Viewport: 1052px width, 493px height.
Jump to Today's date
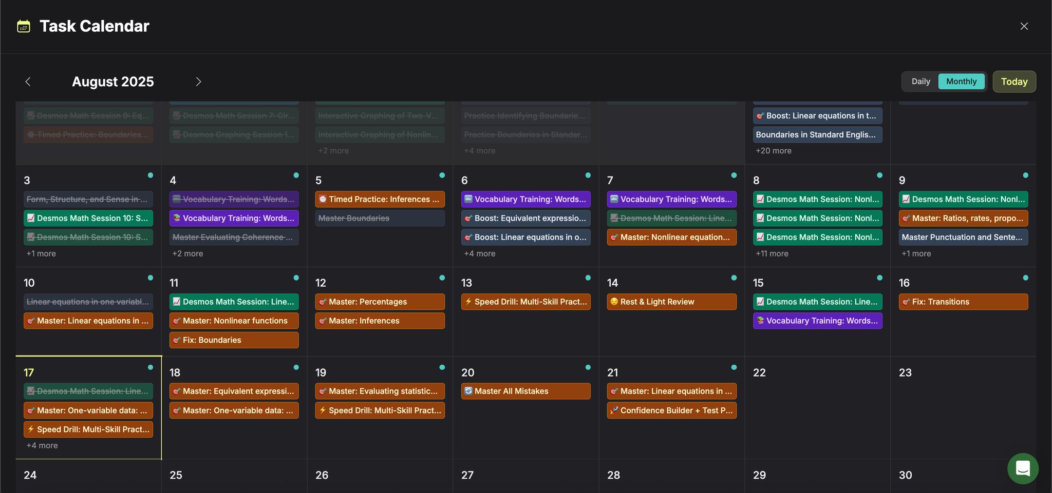[1014, 82]
